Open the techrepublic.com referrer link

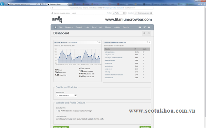click(x=110, y=52)
